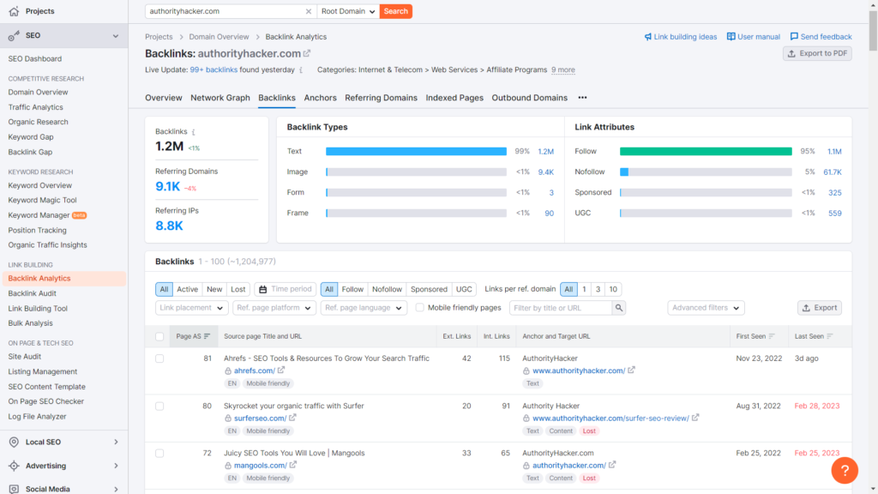Click the Filter by title or URL field
The image size is (878, 494).
[561, 308]
